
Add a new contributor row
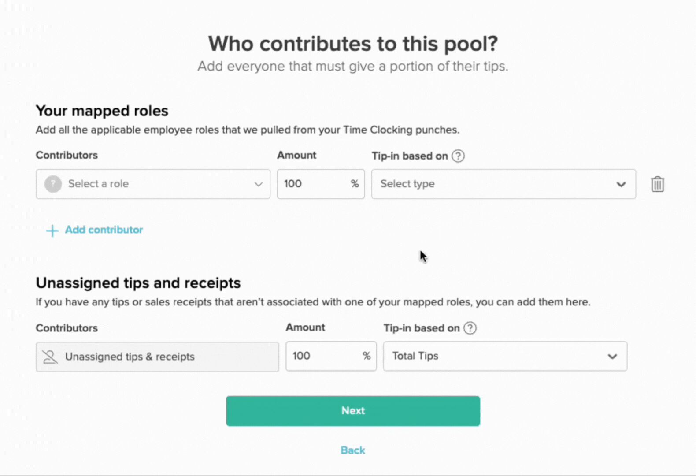(104, 230)
